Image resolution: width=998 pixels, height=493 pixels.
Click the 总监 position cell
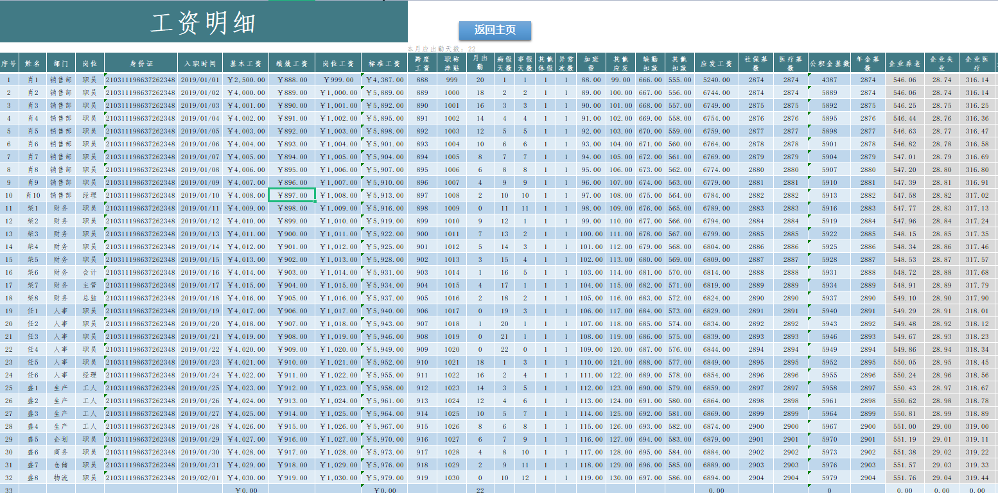click(x=89, y=298)
